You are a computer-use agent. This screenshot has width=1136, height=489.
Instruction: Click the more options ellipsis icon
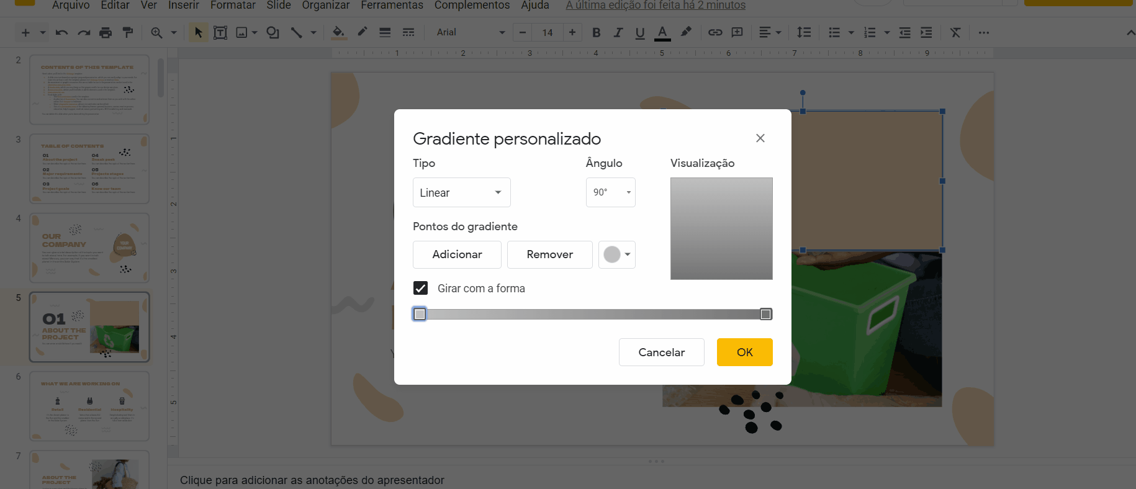(x=984, y=33)
